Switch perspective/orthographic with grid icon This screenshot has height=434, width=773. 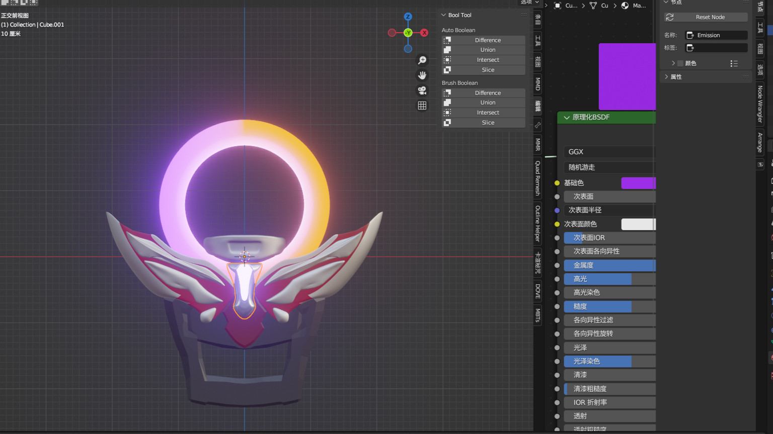coord(422,105)
